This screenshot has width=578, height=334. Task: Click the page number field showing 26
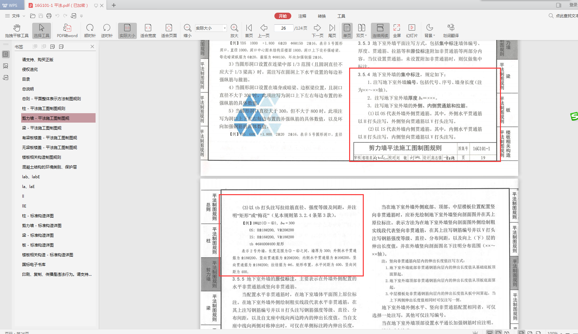[283, 28]
